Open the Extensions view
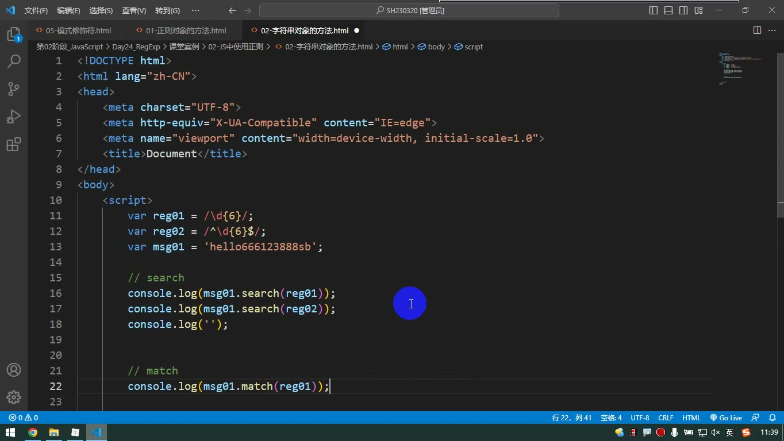784x441 pixels. [x=14, y=144]
